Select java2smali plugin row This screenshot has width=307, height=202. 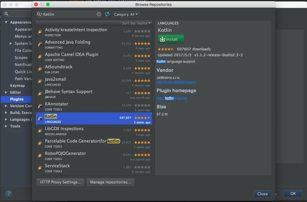pyautogui.click(x=94, y=82)
